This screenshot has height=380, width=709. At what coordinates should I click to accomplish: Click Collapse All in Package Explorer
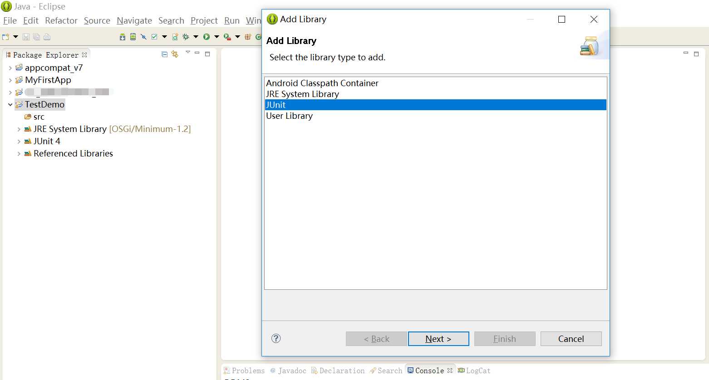[x=164, y=54]
